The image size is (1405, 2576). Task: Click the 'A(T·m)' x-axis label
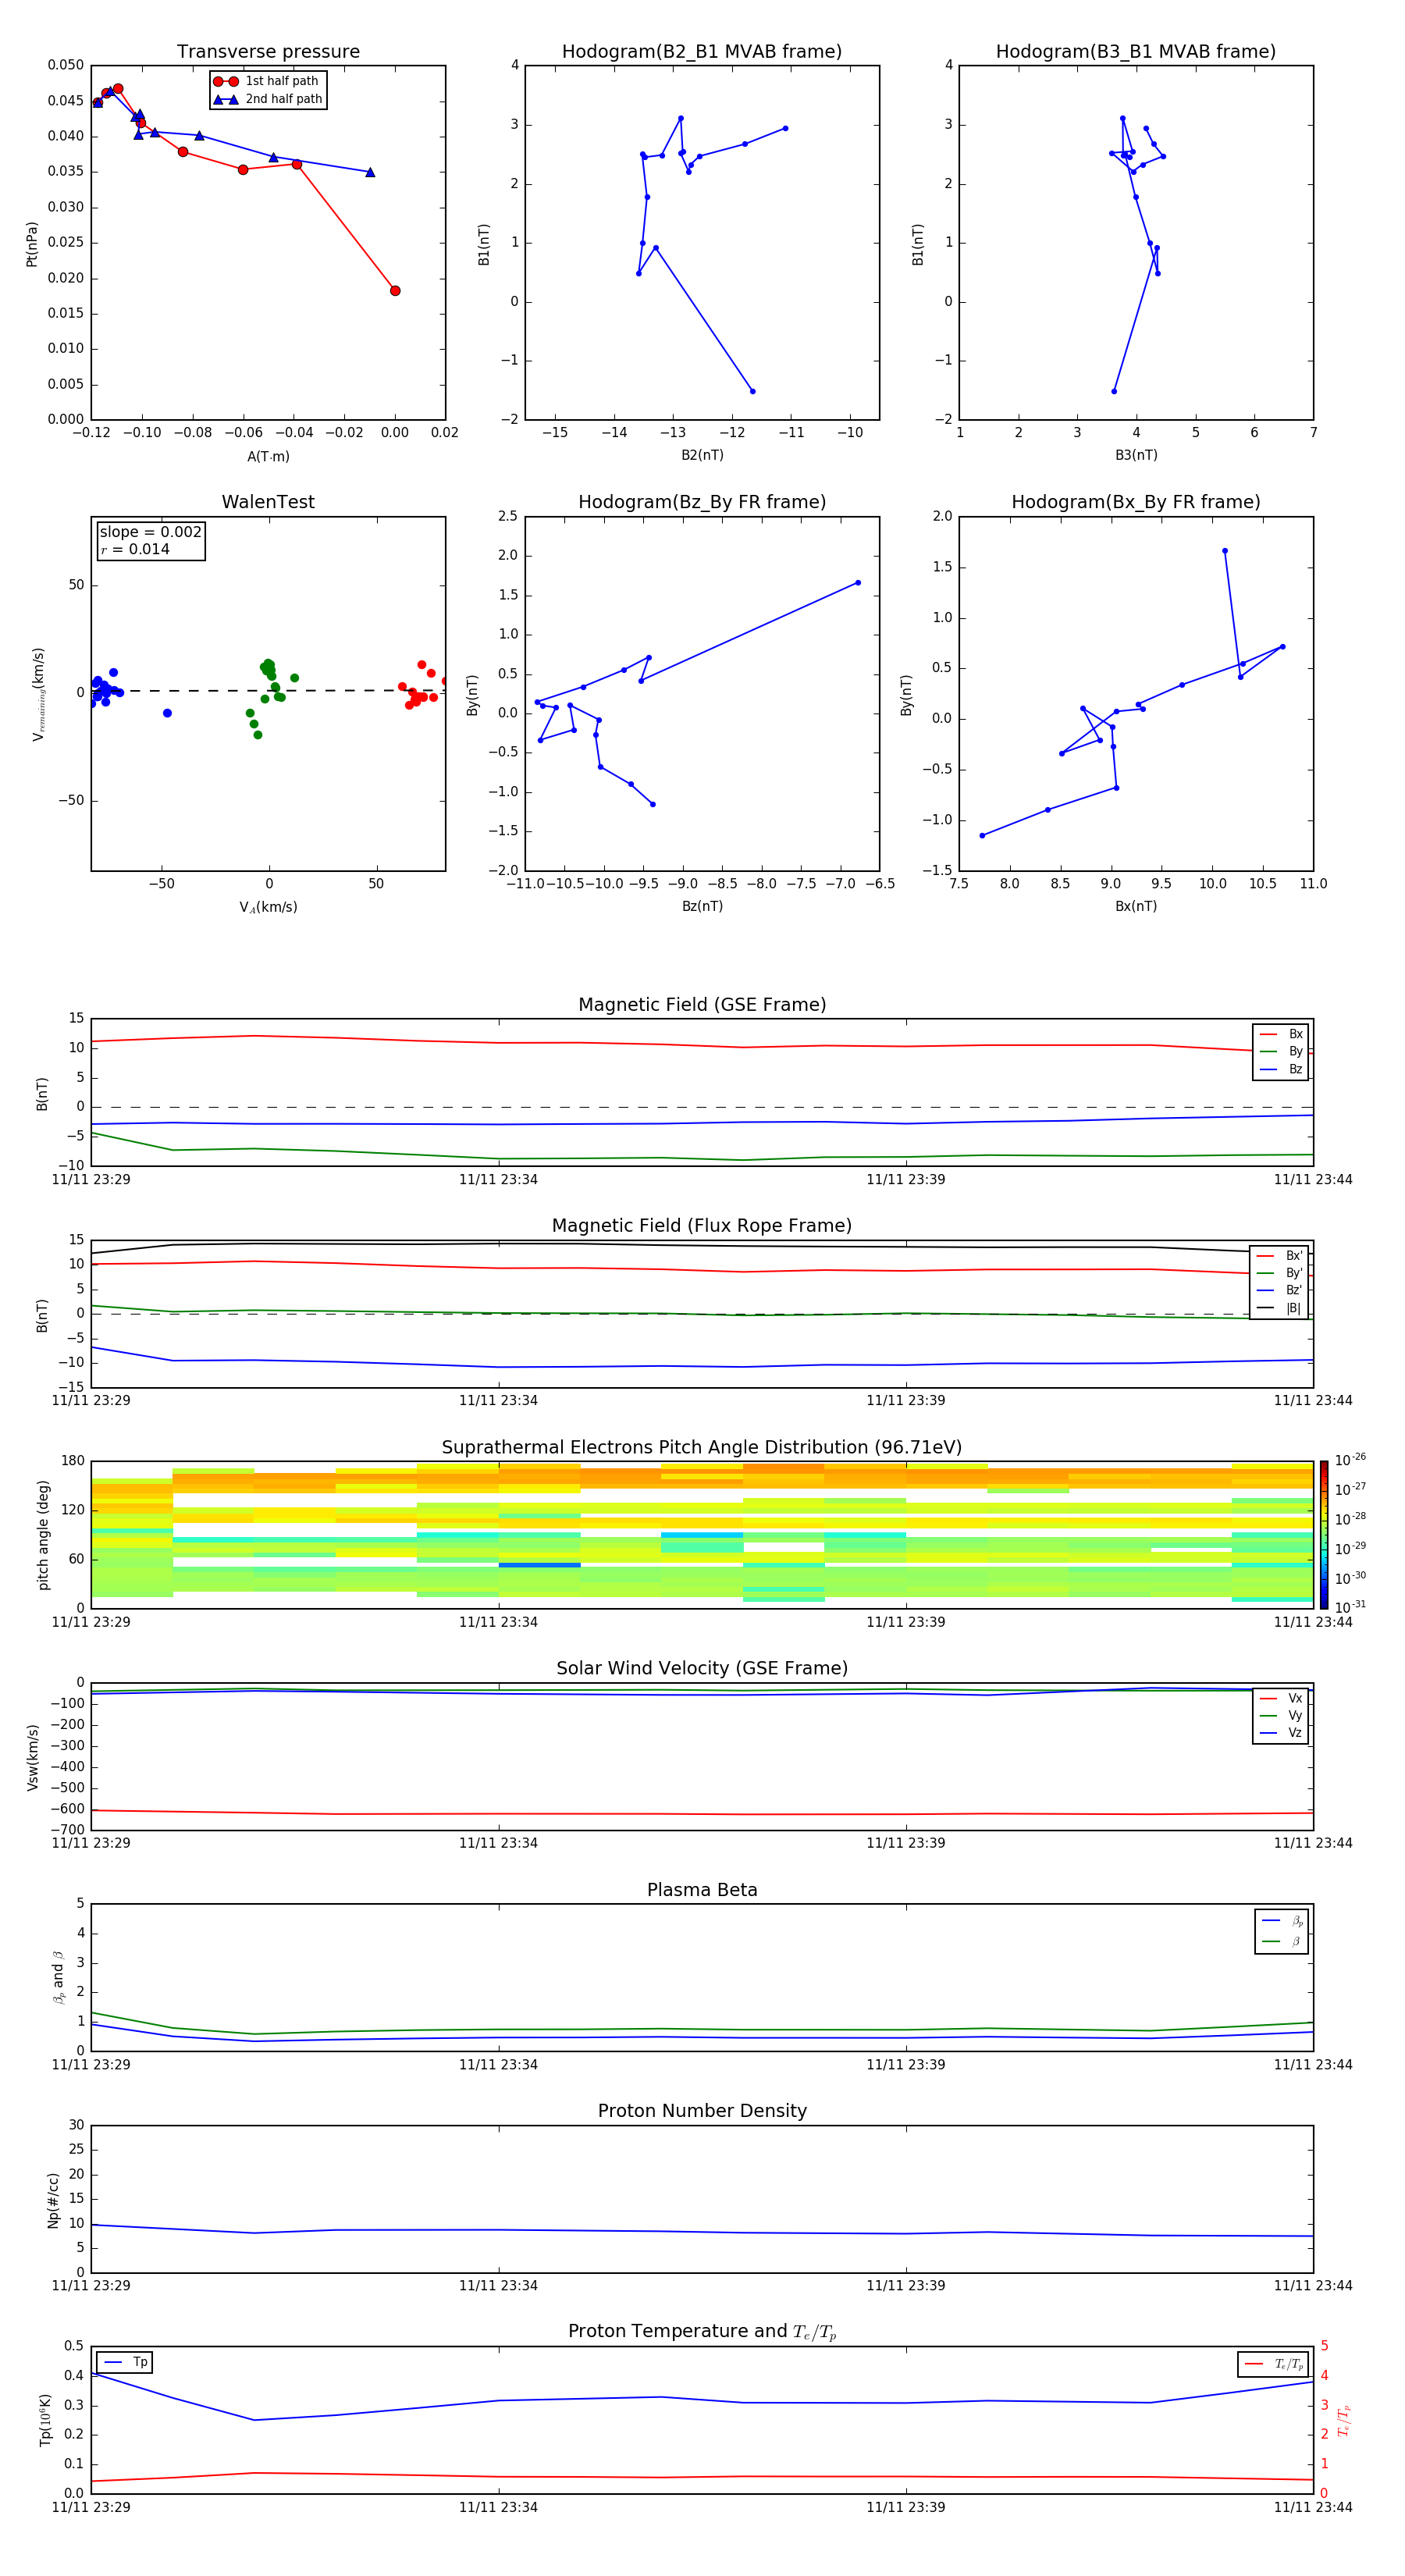(x=268, y=457)
